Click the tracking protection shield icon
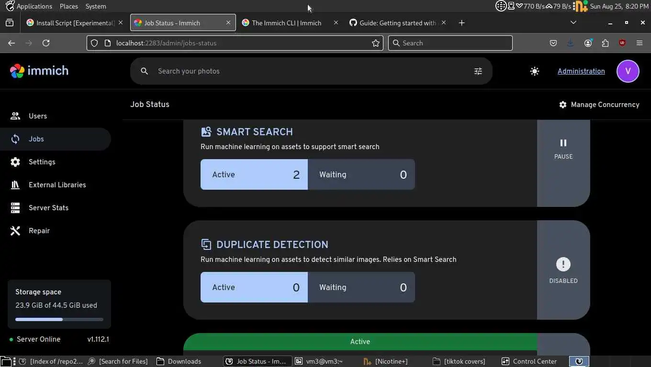Image resolution: width=651 pixels, height=367 pixels. 94,43
